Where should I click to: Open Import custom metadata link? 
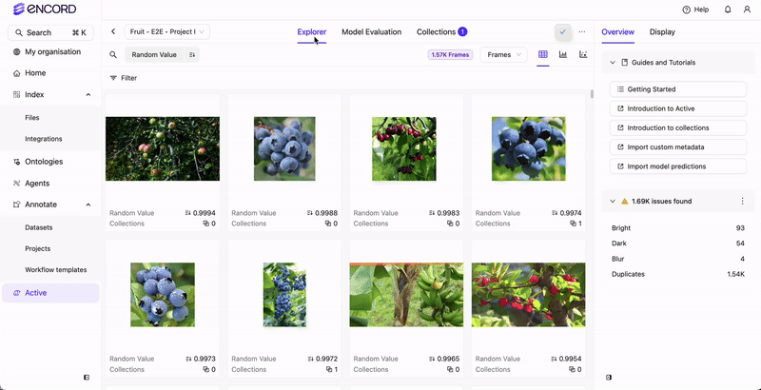(678, 147)
